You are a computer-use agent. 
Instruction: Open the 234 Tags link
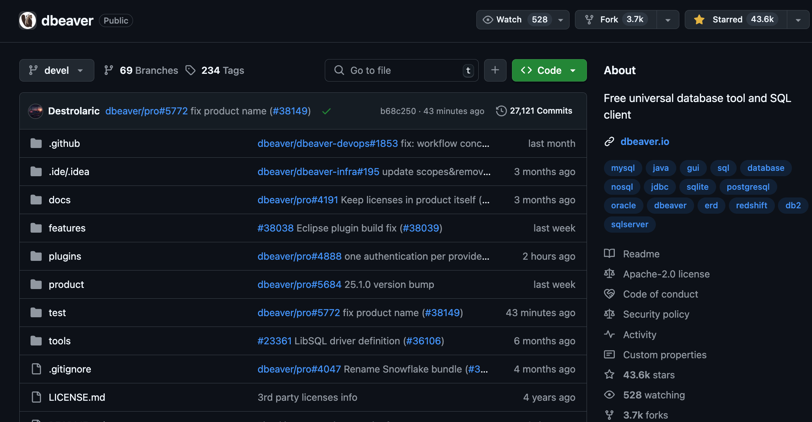coord(215,70)
